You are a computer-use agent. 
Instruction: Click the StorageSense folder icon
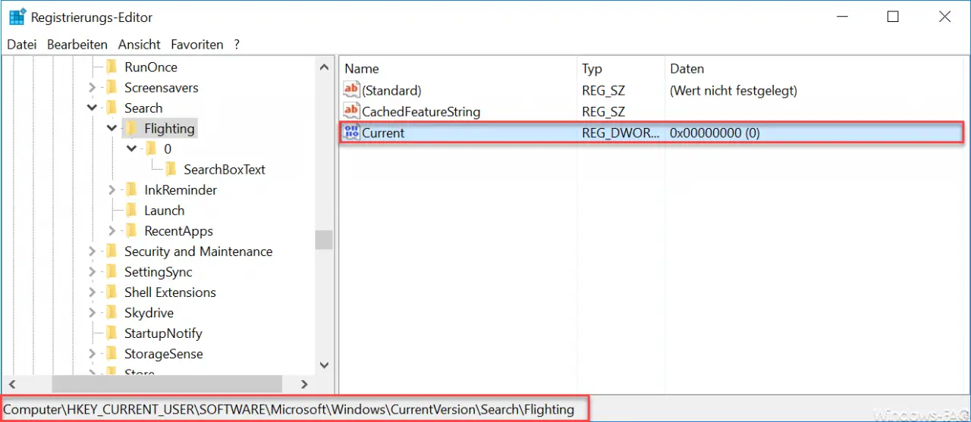[x=112, y=353]
